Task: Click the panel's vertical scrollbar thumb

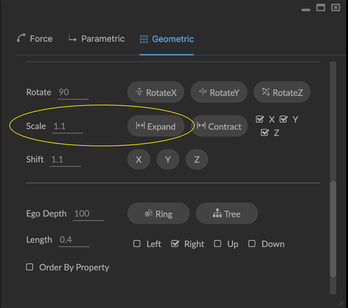Action: click(x=333, y=229)
